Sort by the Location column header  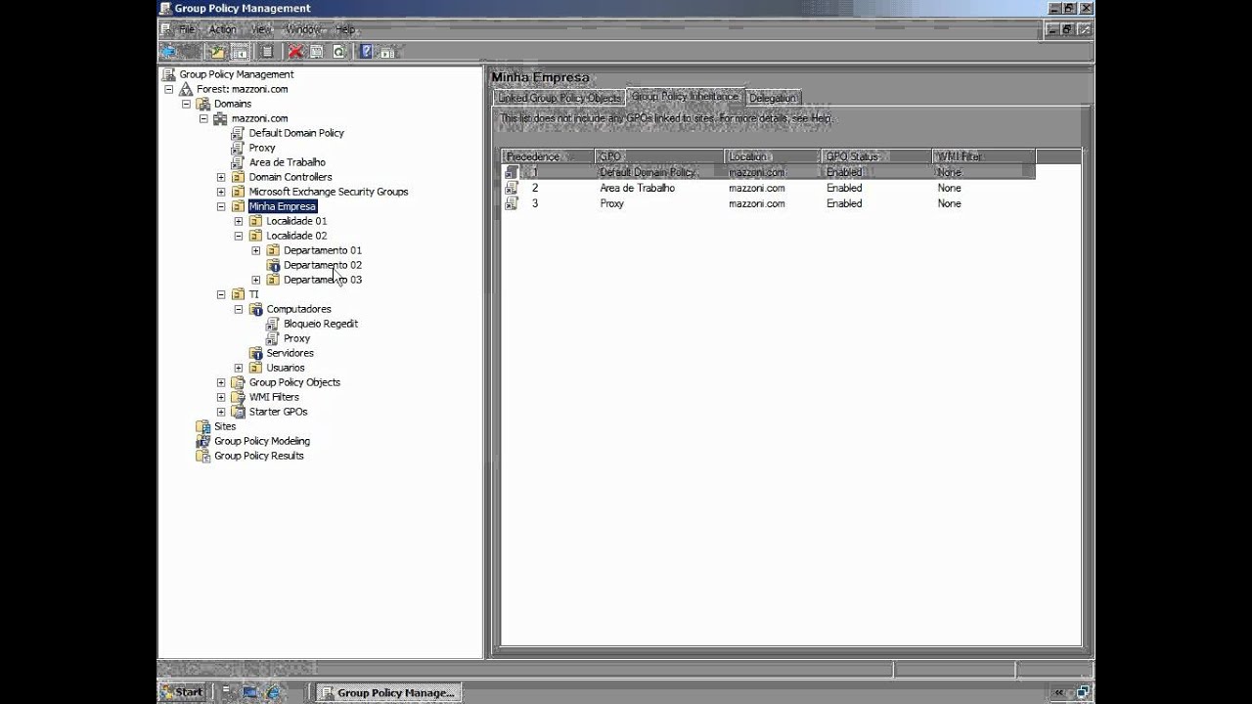[x=773, y=156]
